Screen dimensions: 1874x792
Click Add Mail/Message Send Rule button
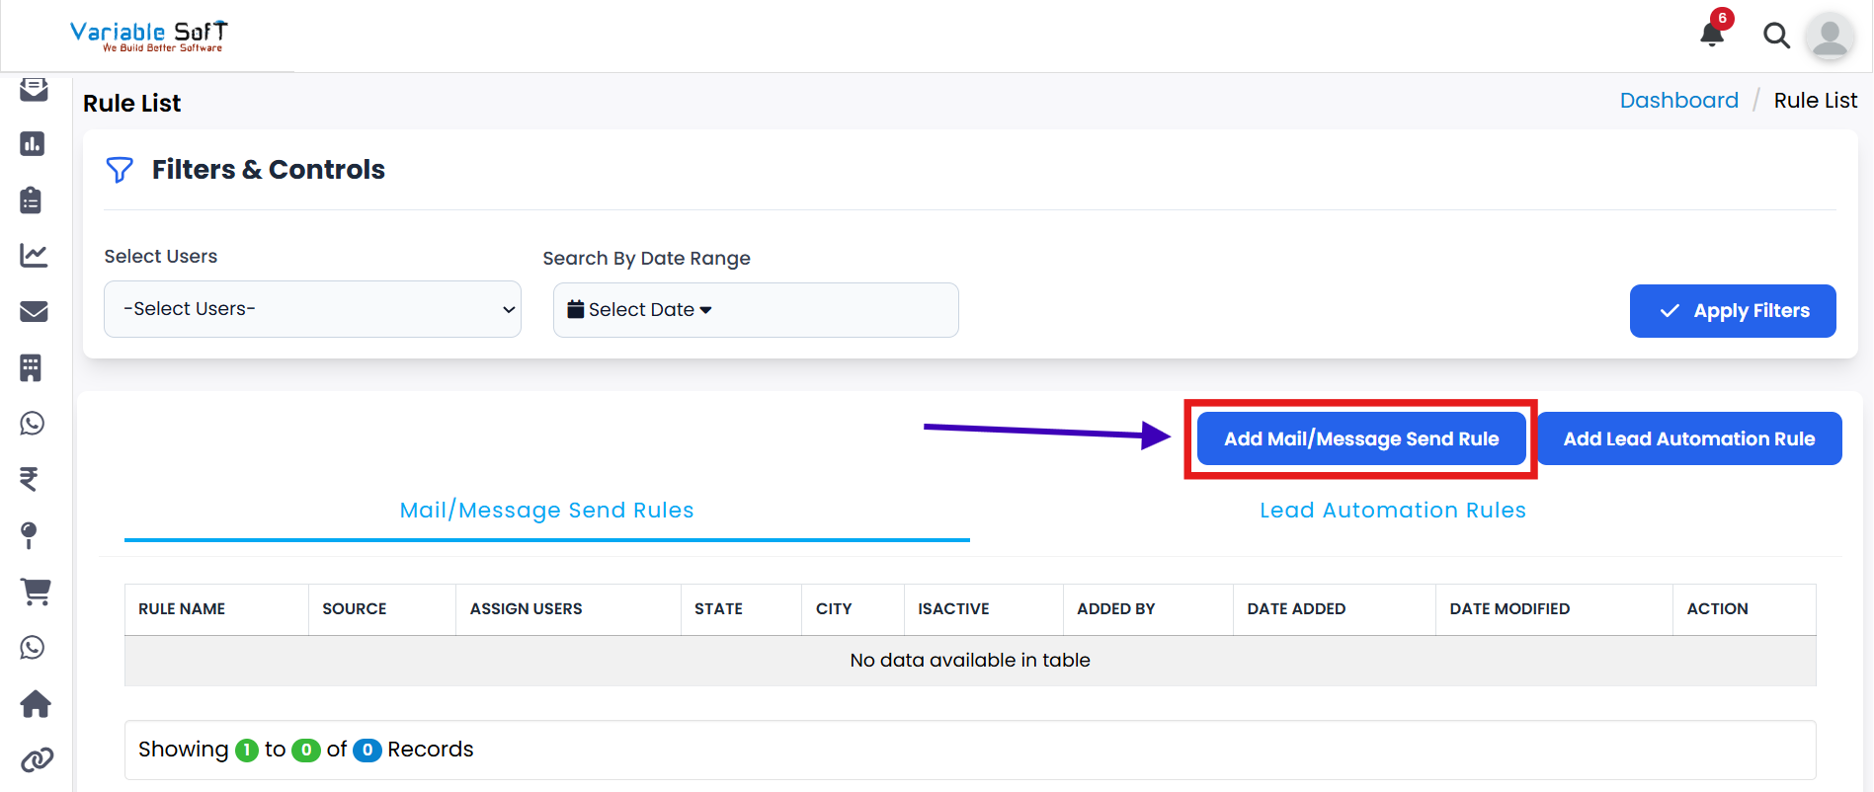click(x=1361, y=438)
